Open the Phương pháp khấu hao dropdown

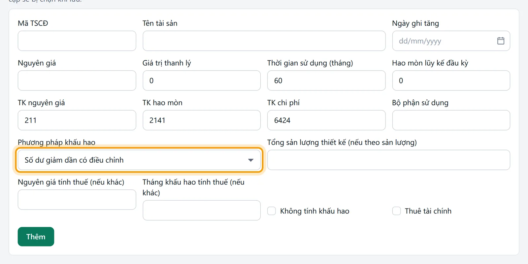point(139,160)
